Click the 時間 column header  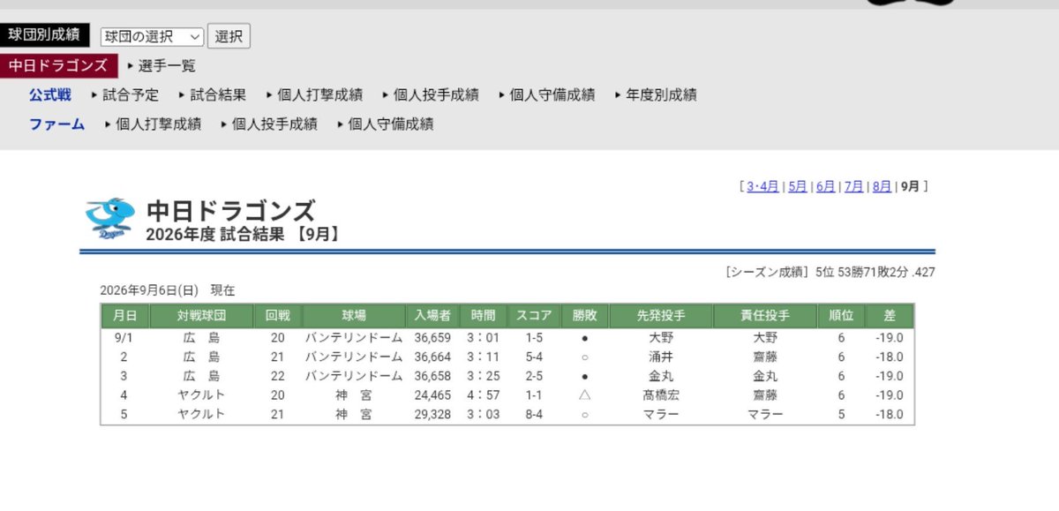pyautogui.click(x=483, y=315)
